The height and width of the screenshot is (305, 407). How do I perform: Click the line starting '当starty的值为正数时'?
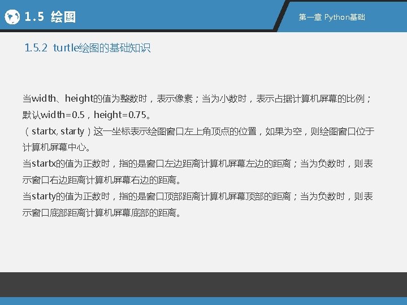tap(197, 197)
